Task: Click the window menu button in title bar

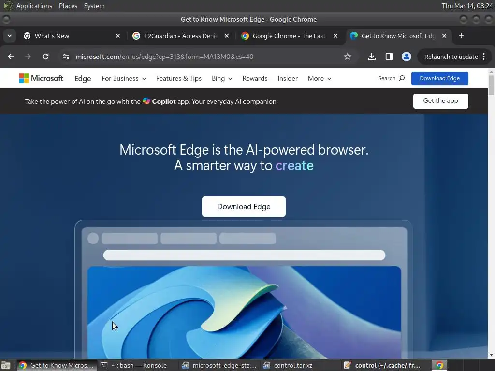Action: tap(6, 19)
